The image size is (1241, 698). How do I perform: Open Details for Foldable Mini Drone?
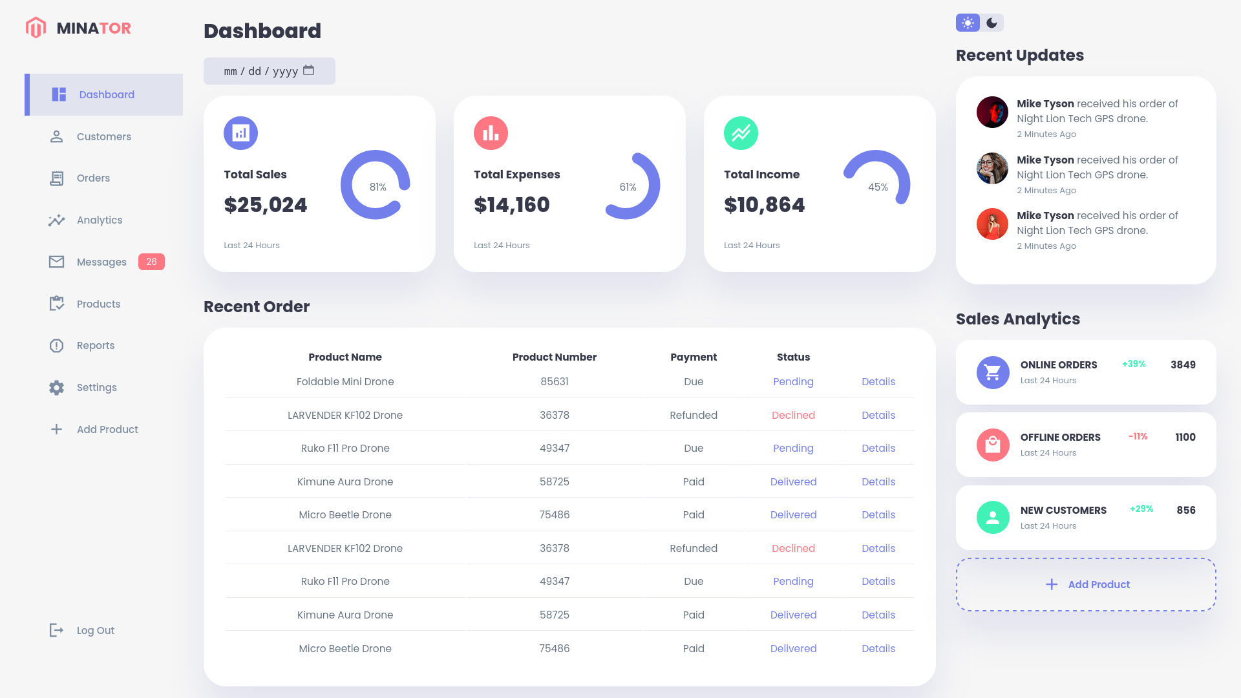tap(878, 382)
